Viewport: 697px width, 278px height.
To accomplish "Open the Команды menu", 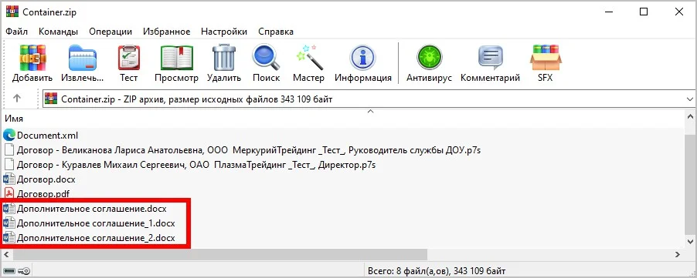I will pos(58,32).
